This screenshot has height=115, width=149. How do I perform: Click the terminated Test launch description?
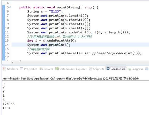coord(71,79)
